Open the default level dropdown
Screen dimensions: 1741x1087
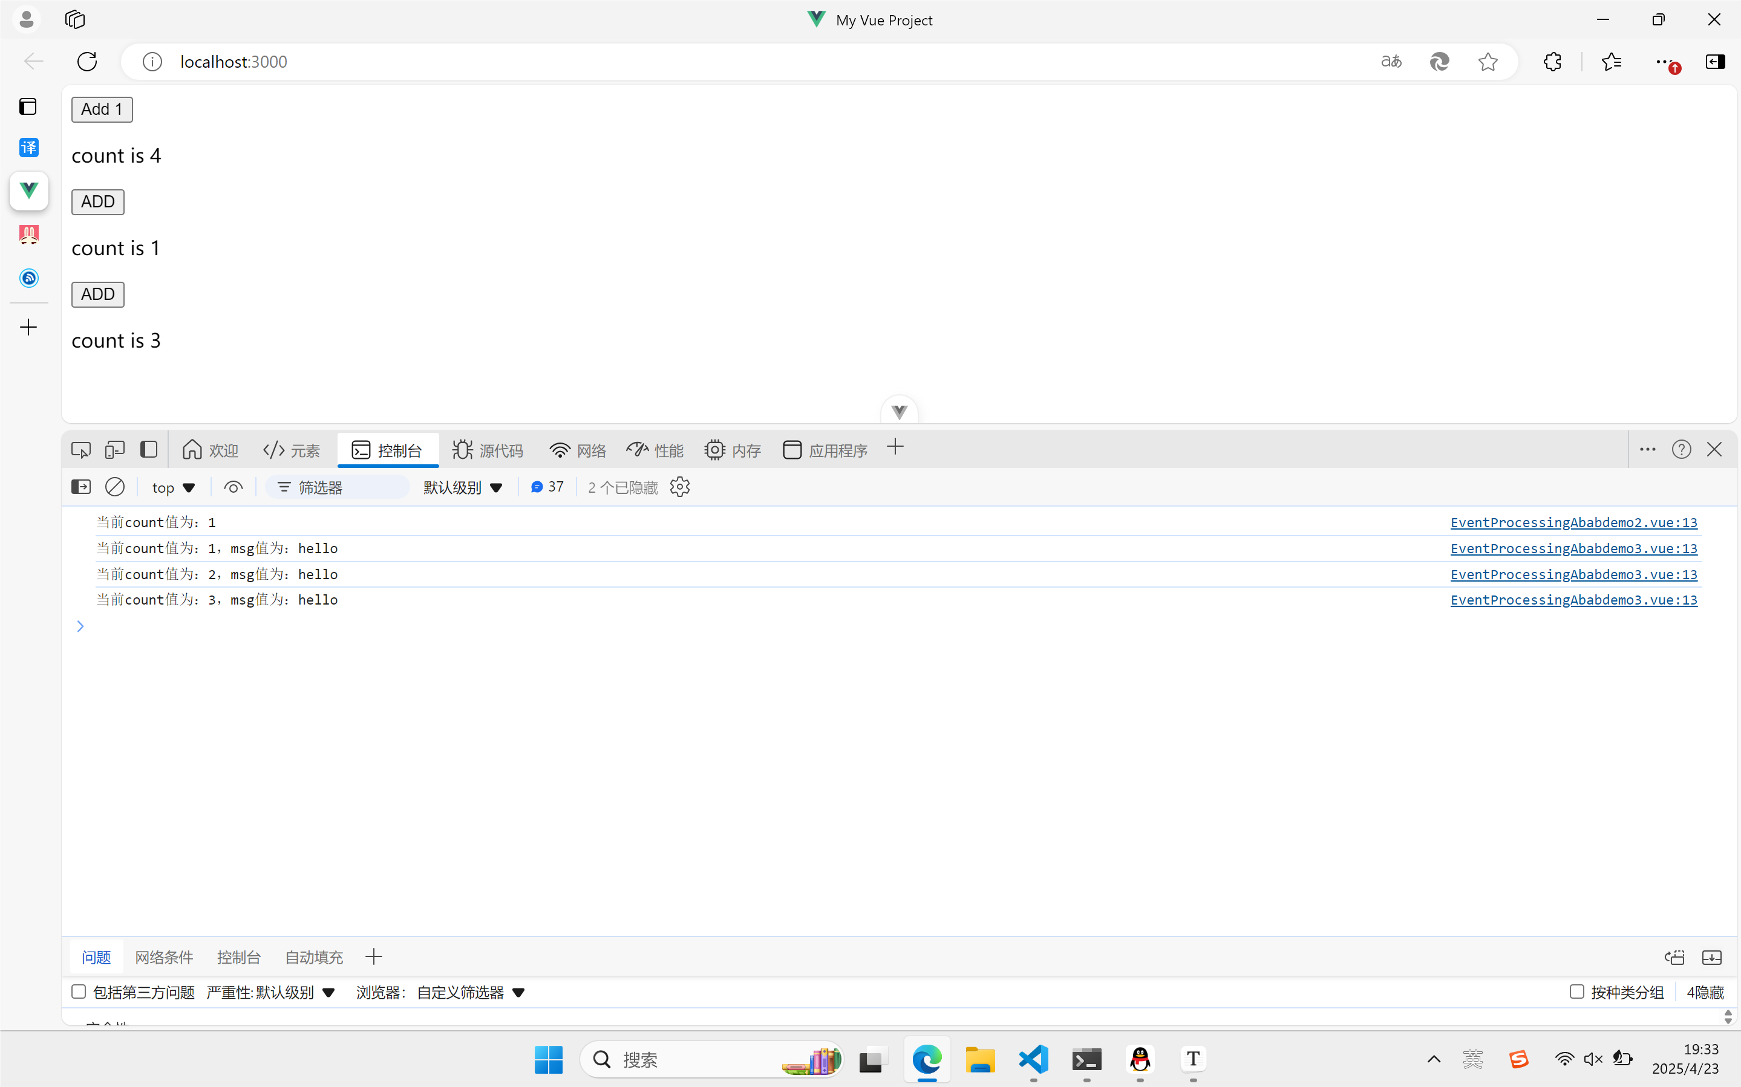click(x=462, y=487)
